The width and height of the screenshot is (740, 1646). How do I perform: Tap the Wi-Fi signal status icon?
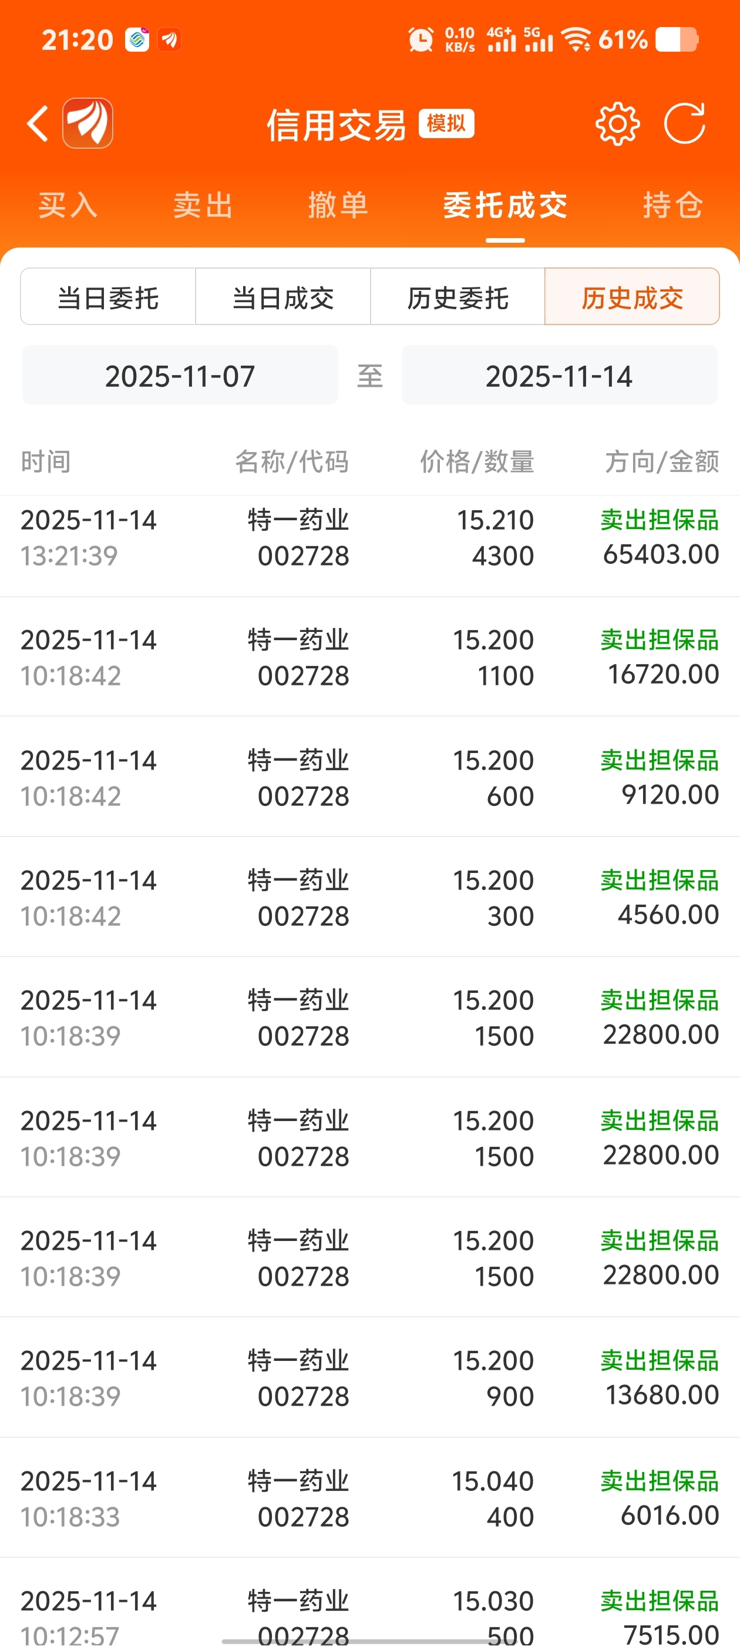[577, 39]
